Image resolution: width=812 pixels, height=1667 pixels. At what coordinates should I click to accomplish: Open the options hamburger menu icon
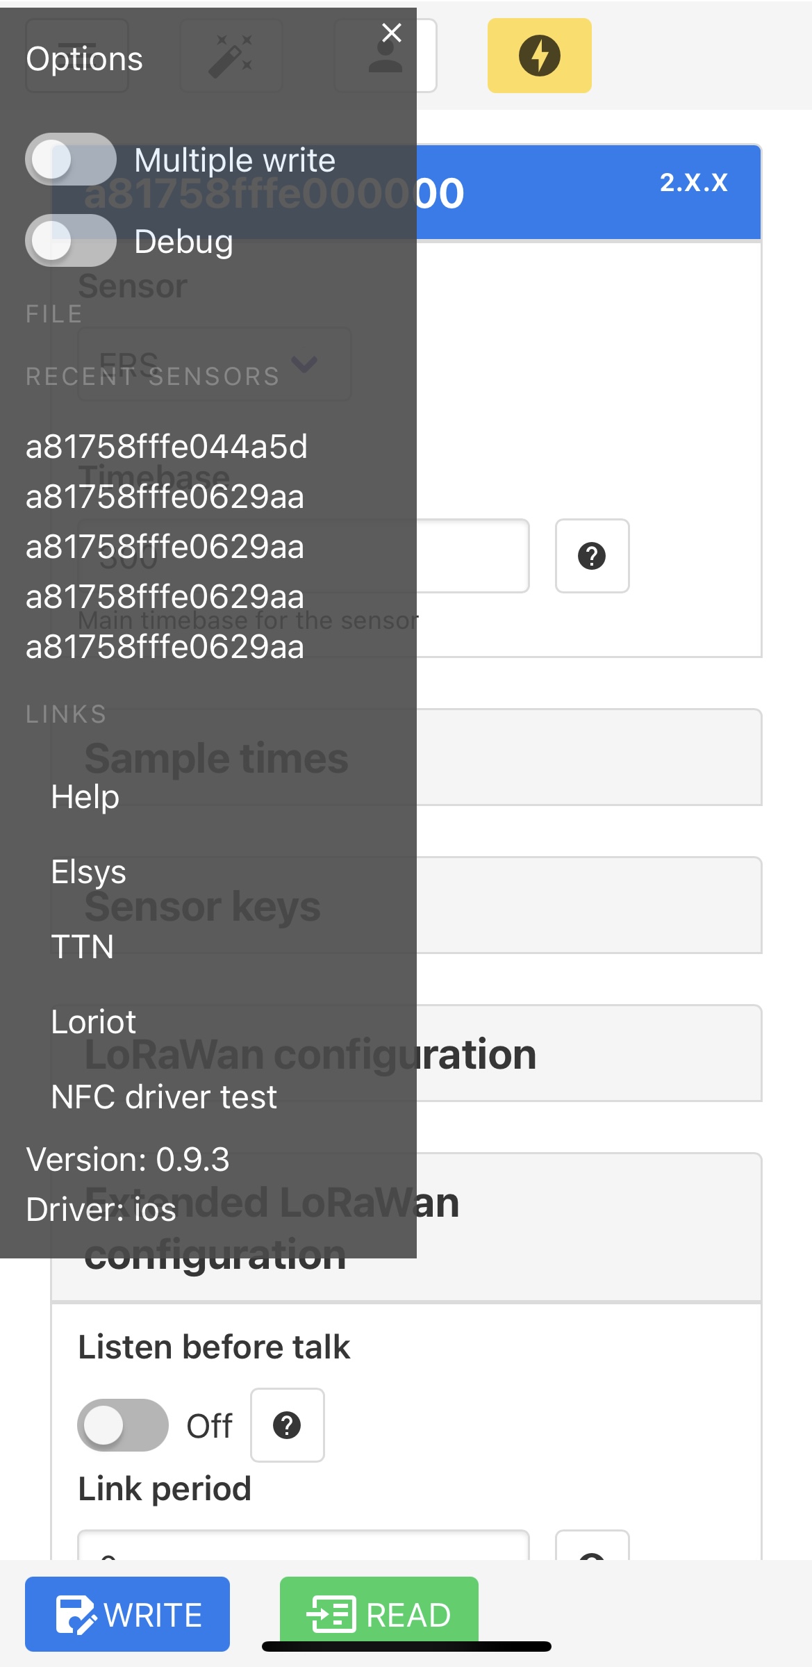[76, 55]
